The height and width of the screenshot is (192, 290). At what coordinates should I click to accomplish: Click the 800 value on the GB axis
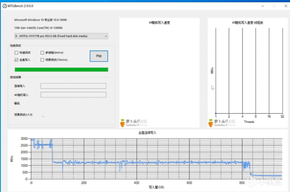[x=242, y=183]
